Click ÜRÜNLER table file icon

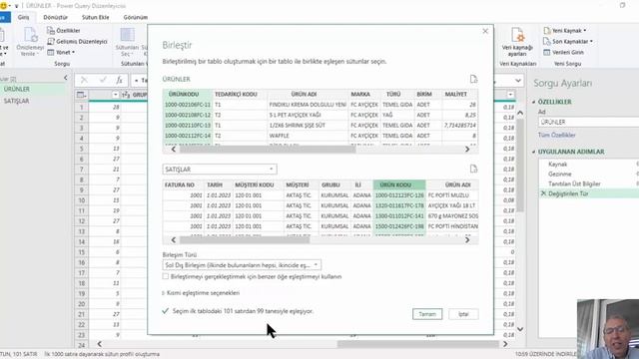tap(473, 79)
